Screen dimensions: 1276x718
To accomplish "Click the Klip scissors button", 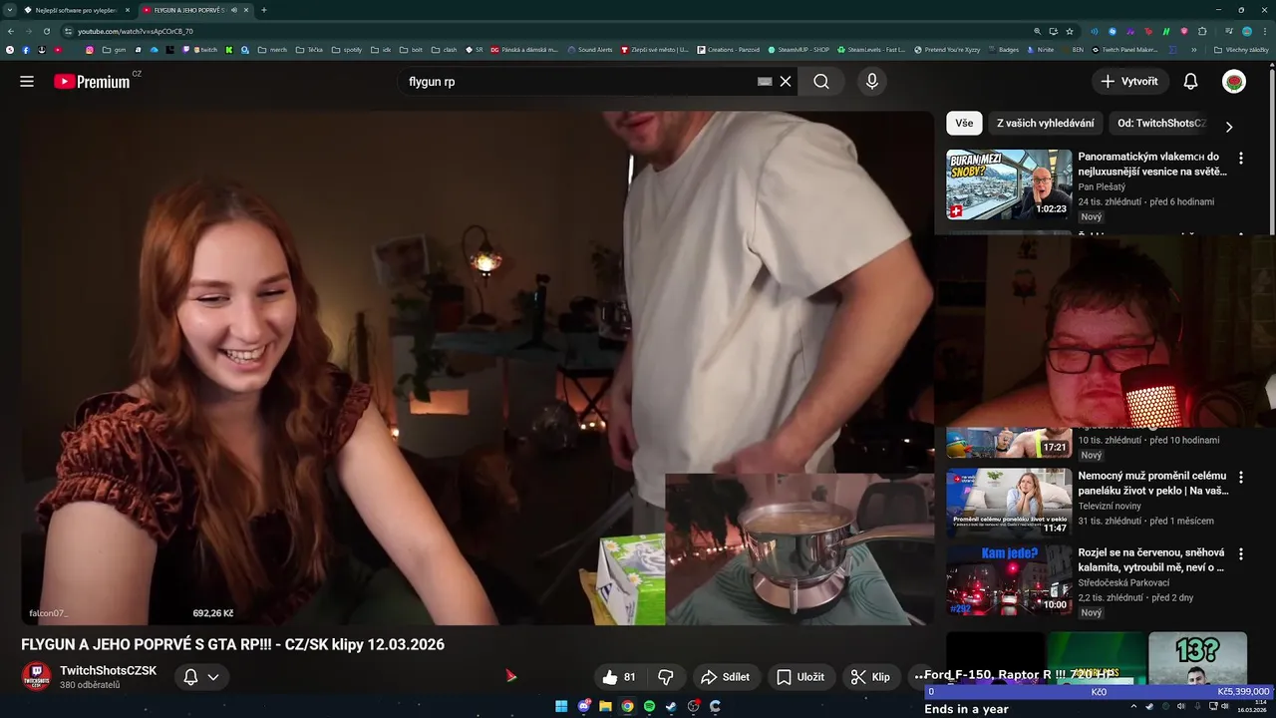I will pos(870,677).
